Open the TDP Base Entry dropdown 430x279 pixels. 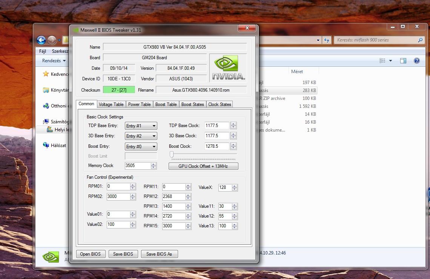141,126
